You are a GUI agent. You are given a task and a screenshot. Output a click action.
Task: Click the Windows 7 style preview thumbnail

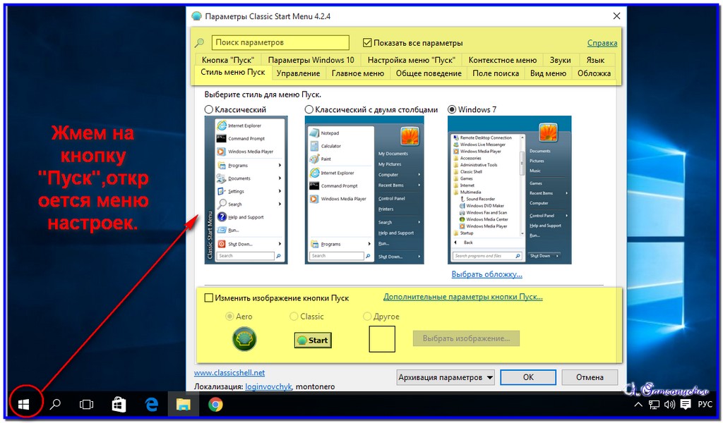tap(510, 190)
